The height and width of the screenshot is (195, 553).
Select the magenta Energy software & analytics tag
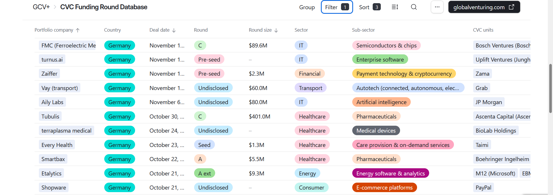390,173
